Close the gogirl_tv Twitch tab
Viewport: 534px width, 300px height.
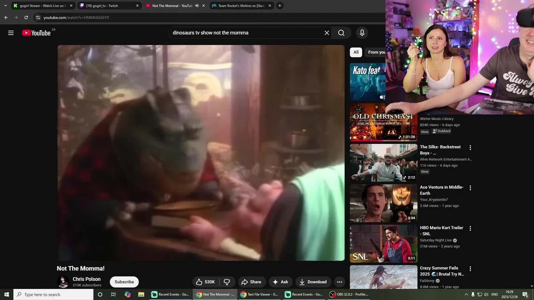point(137,6)
